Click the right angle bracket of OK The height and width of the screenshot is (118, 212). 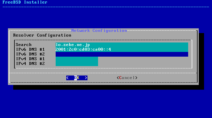[86, 78]
